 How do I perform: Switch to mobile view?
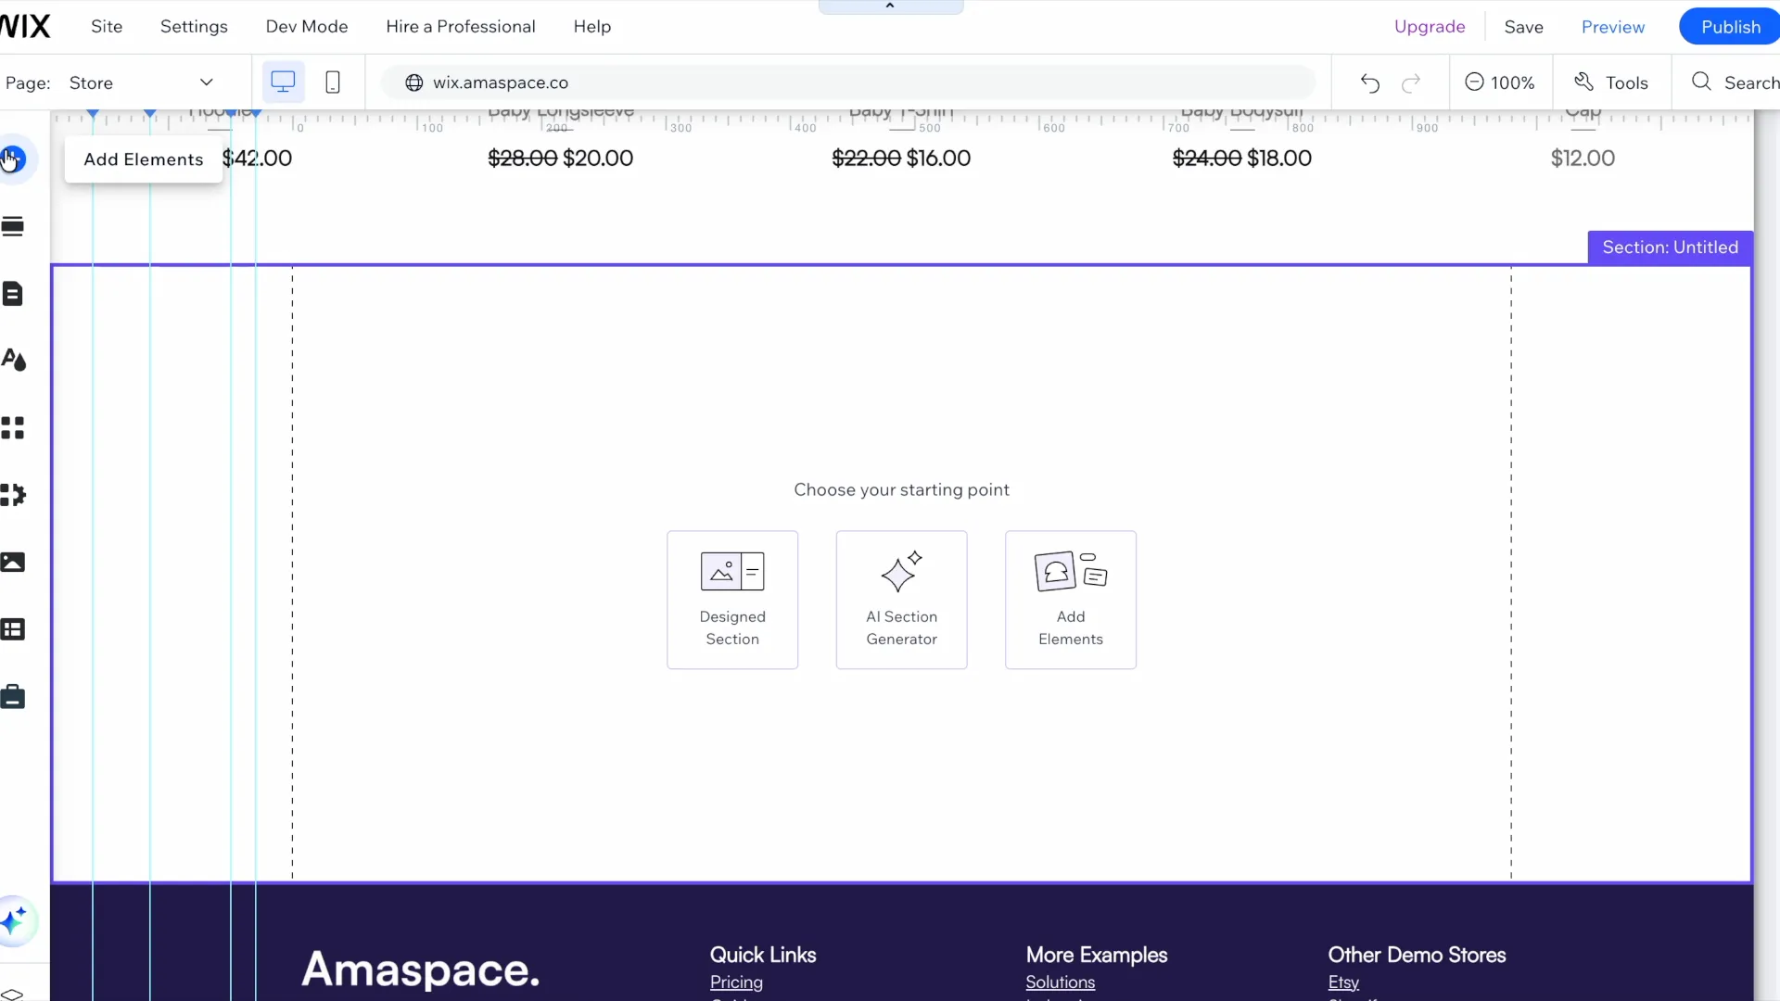333,82
